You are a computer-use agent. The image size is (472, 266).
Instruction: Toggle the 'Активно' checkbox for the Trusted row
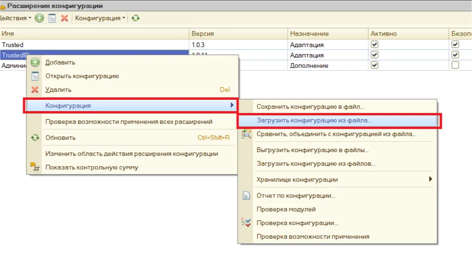click(374, 44)
